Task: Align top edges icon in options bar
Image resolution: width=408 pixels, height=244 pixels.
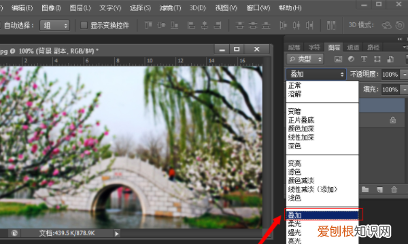Action: pos(148,25)
